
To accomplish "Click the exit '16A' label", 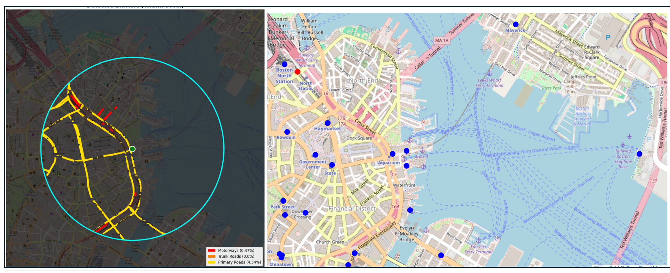I will [x=395, y=206].
